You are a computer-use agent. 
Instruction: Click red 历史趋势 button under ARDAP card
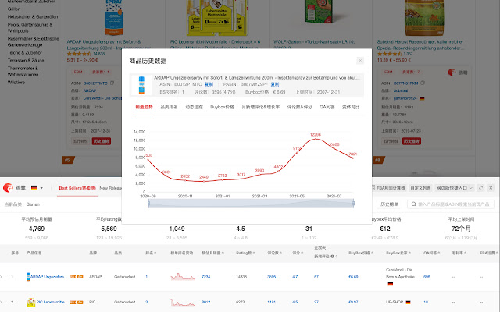[101, 141]
